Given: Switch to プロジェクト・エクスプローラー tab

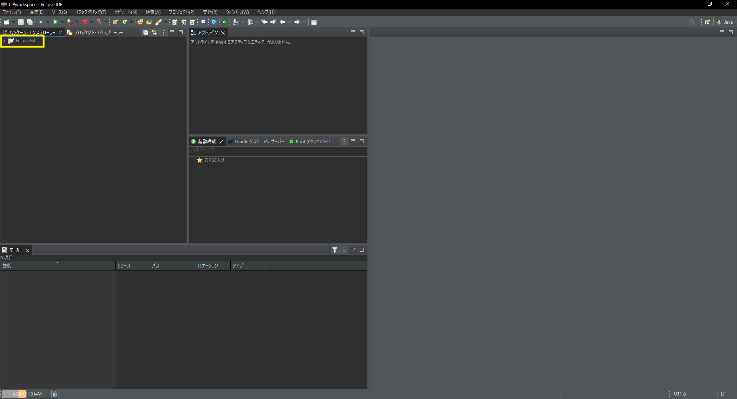Looking at the screenshot, I should pos(95,33).
